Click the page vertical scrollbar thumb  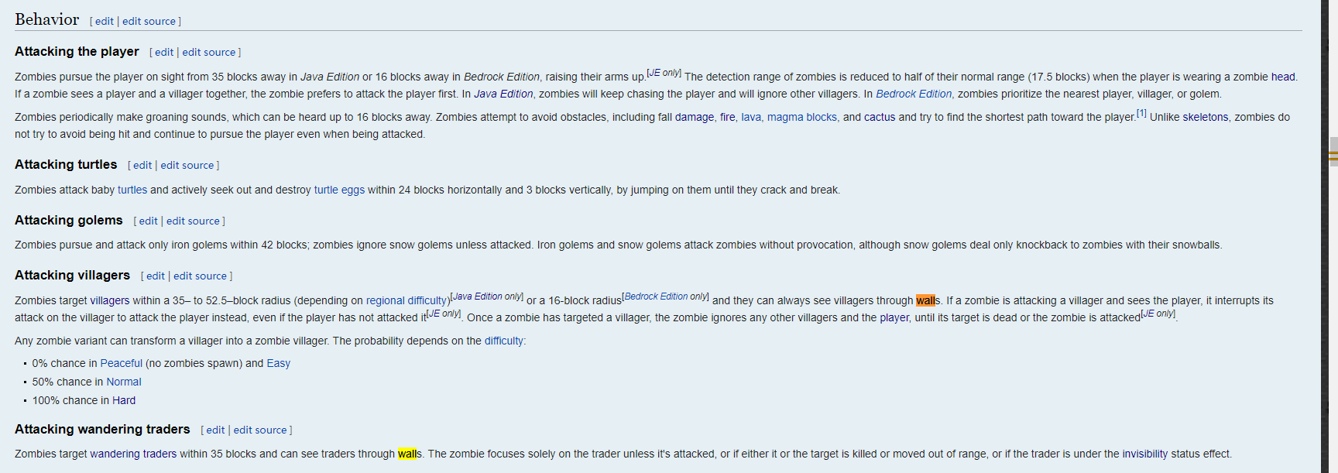[x=1333, y=152]
